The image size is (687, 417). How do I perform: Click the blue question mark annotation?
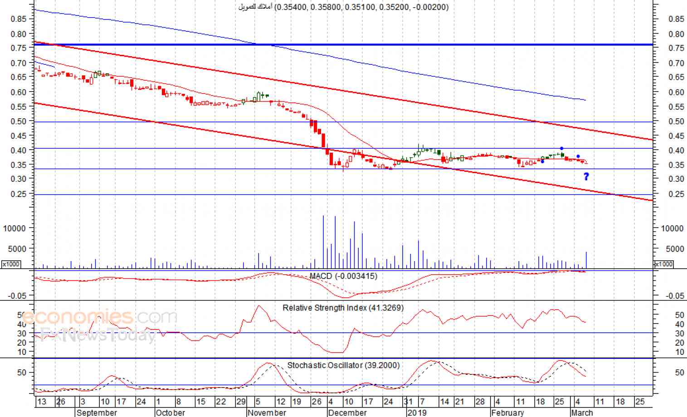[586, 177]
